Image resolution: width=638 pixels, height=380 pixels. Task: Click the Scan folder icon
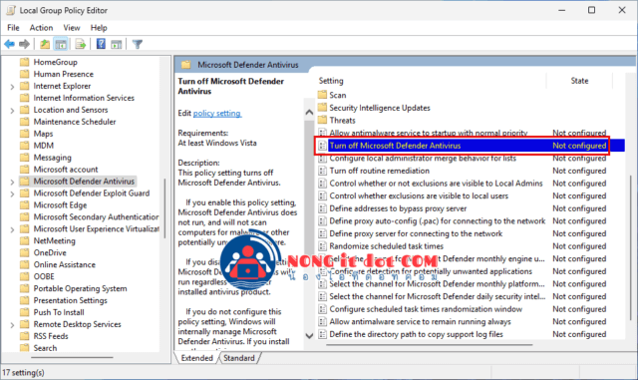click(322, 95)
